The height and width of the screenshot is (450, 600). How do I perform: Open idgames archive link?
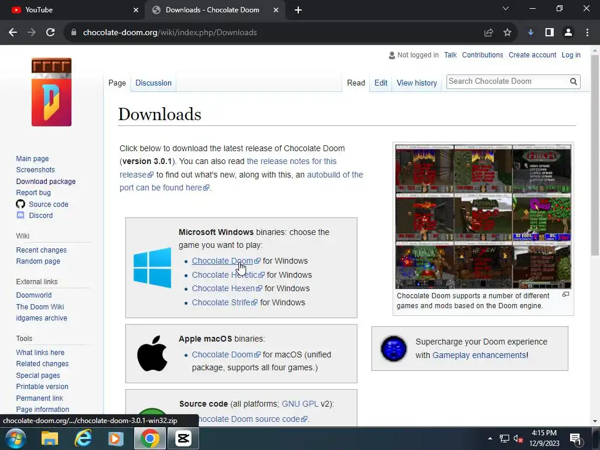click(42, 318)
